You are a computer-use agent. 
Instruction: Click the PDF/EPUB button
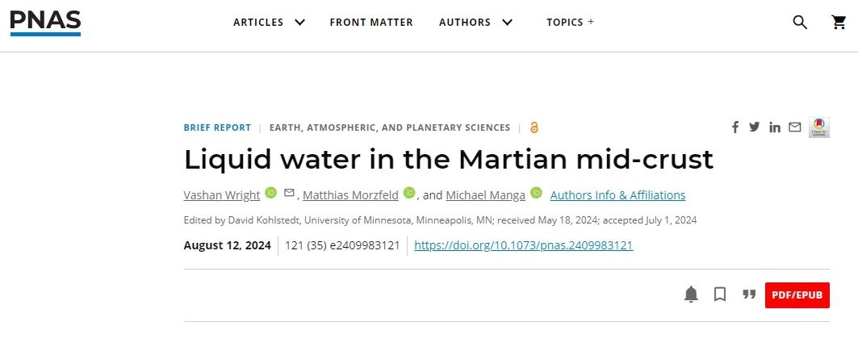(x=797, y=295)
